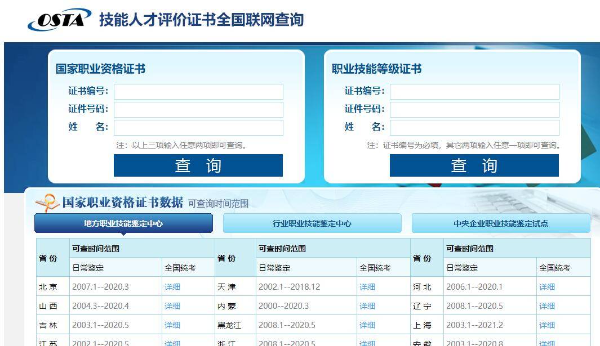Open the 中央企业职业技能鉴定试点 tab
600x346 pixels.
click(x=501, y=223)
